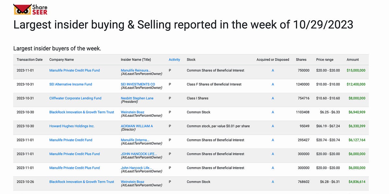Click the Company Name column header
The width and height of the screenshot is (389, 194).
click(x=61, y=59)
